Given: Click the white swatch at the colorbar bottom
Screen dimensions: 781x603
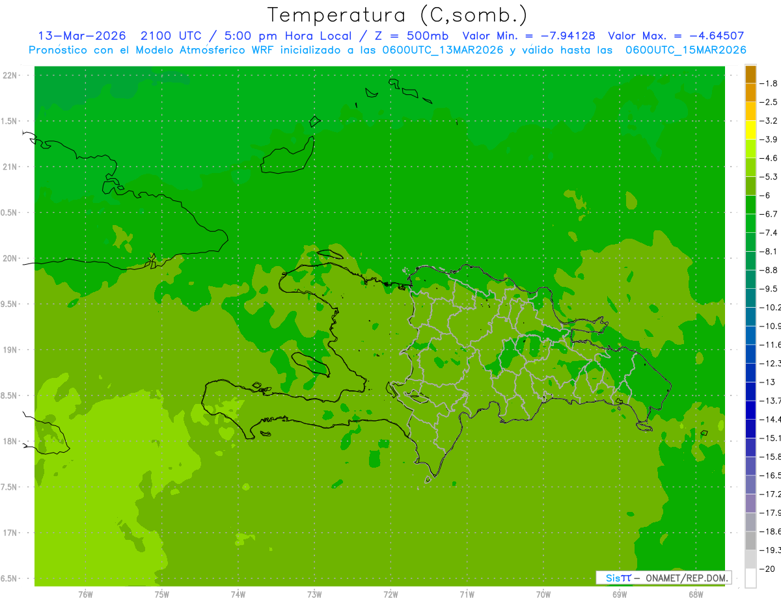Looking at the screenshot, I should pos(750,578).
